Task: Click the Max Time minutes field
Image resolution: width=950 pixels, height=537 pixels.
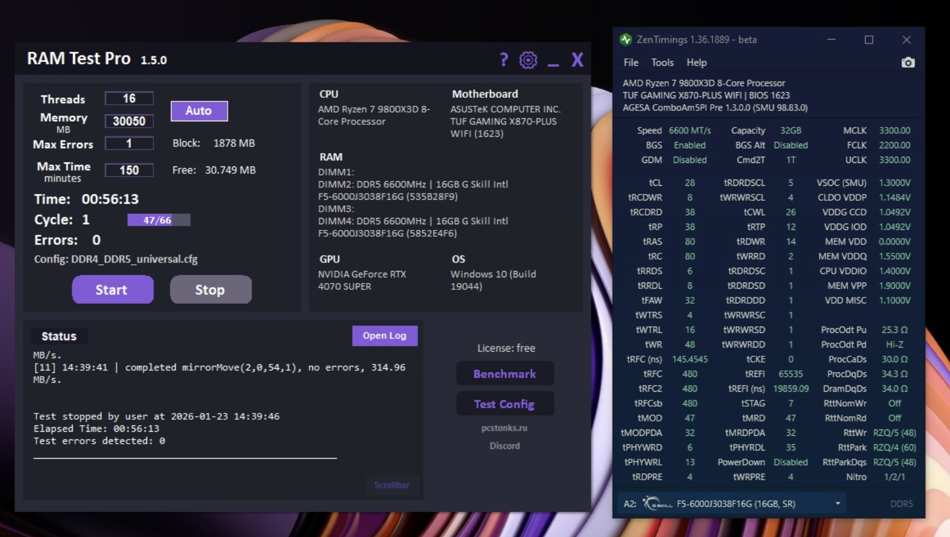Action: [x=129, y=170]
